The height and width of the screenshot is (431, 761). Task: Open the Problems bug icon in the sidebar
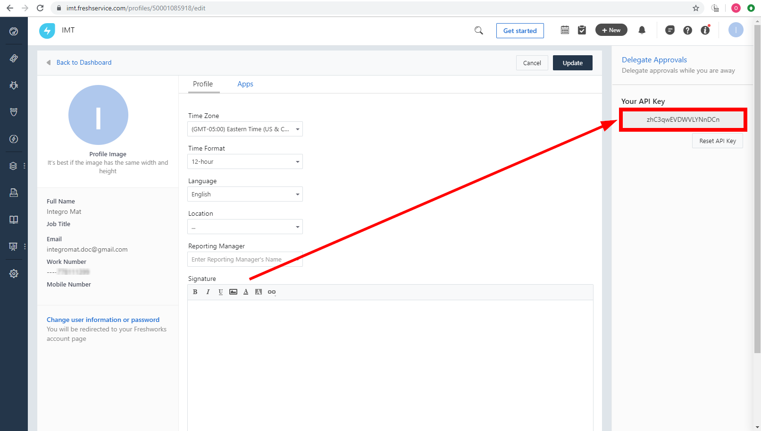tap(14, 85)
